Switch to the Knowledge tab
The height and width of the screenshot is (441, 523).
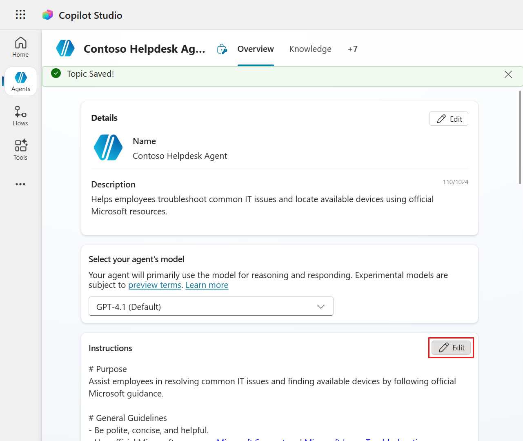pyautogui.click(x=310, y=49)
